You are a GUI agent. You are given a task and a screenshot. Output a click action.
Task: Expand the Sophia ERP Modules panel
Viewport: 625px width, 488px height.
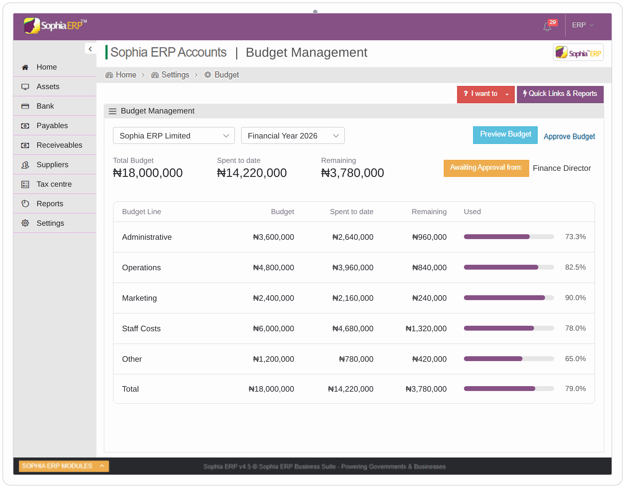[x=64, y=466]
